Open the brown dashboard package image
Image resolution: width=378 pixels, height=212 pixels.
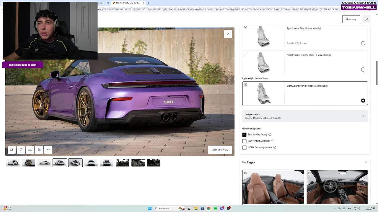[x=337, y=187]
